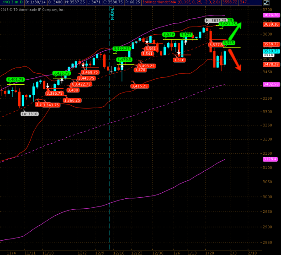
Task: Select the Lo: 3310 price bubble
Action: pyautogui.click(x=30, y=114)
